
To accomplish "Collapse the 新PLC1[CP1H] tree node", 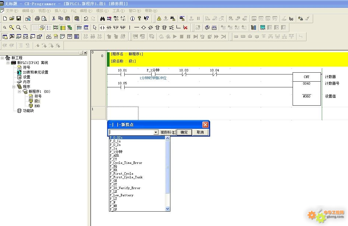I will (x=8, y=63).
